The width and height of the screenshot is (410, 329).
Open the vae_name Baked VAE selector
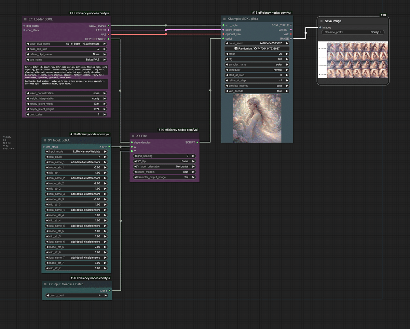pyautogui.click(x=66, y=59)
